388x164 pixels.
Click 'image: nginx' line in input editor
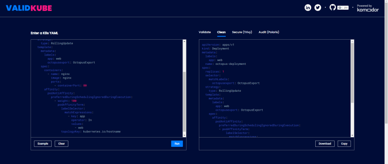coord(61,78)
